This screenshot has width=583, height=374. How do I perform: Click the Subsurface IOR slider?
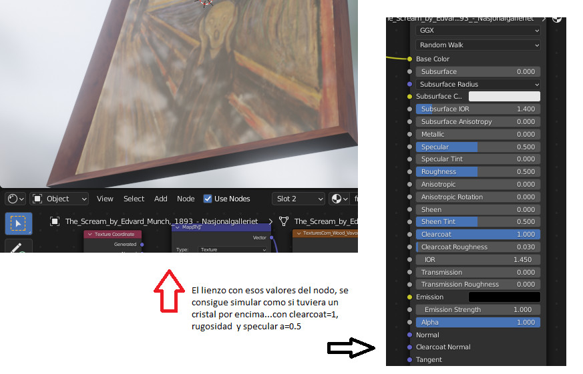point(477,109)
